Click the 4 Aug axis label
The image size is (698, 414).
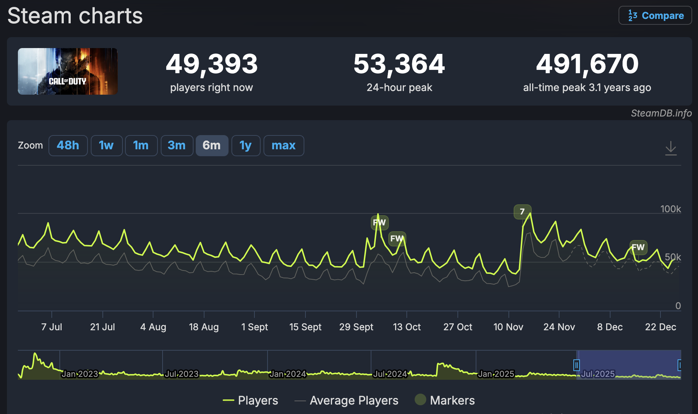153,327
